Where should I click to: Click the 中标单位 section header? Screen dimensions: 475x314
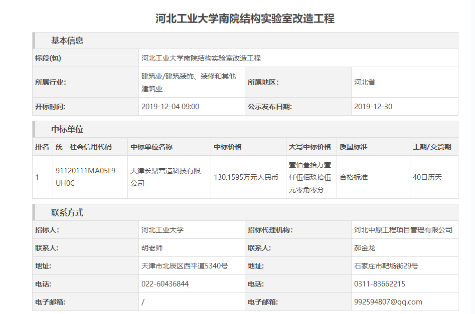[x=67, y=129]
